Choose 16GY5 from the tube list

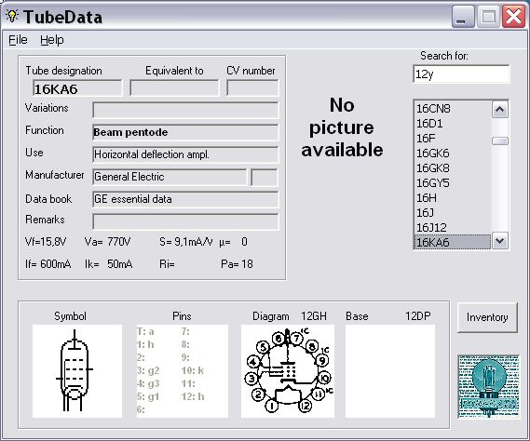coord(453,183)
